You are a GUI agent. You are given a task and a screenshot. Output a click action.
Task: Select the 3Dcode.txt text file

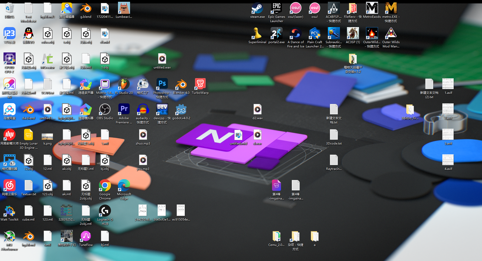[x=334, y=135]
